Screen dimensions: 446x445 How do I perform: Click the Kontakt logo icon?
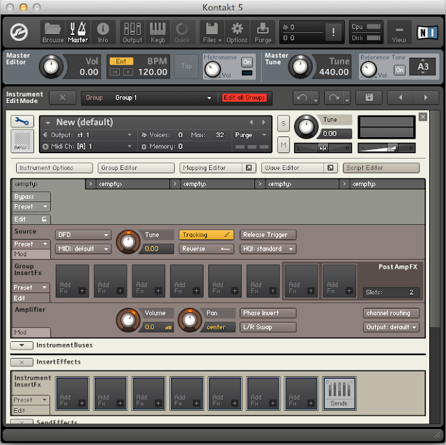[19, 32]
